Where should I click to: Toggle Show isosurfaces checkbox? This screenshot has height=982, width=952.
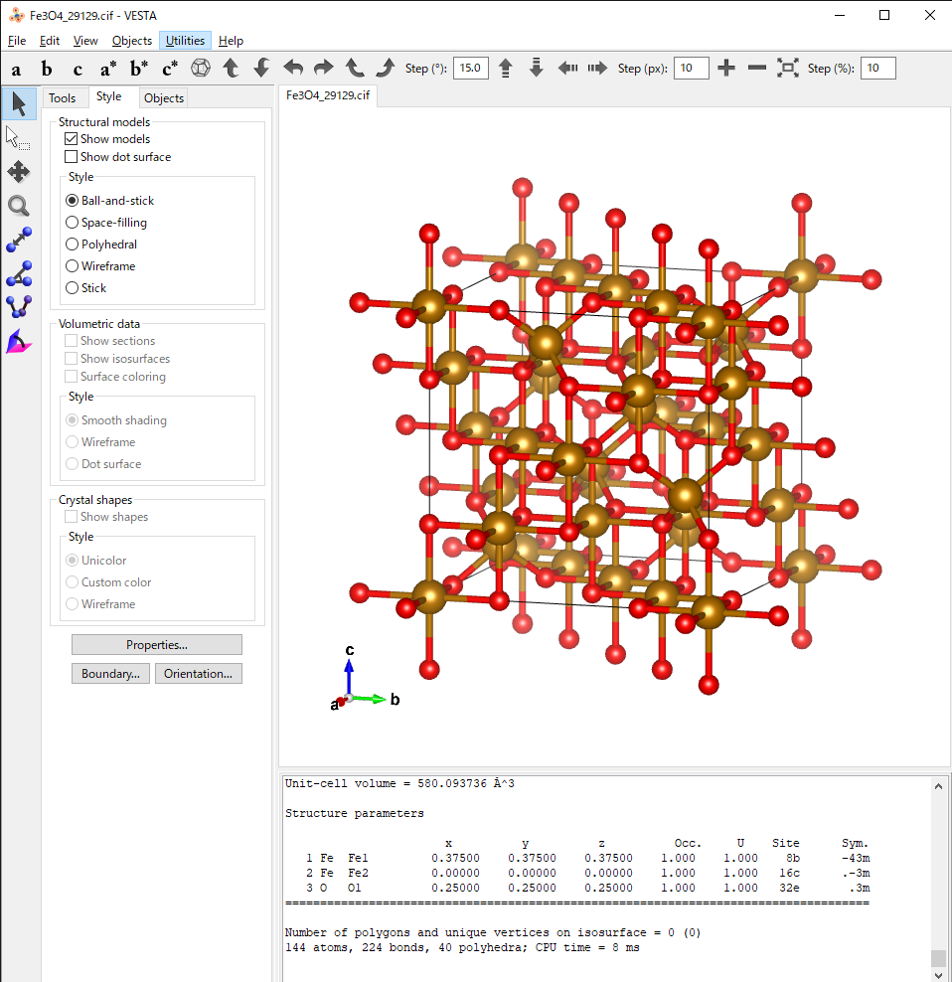click(72, 358)
